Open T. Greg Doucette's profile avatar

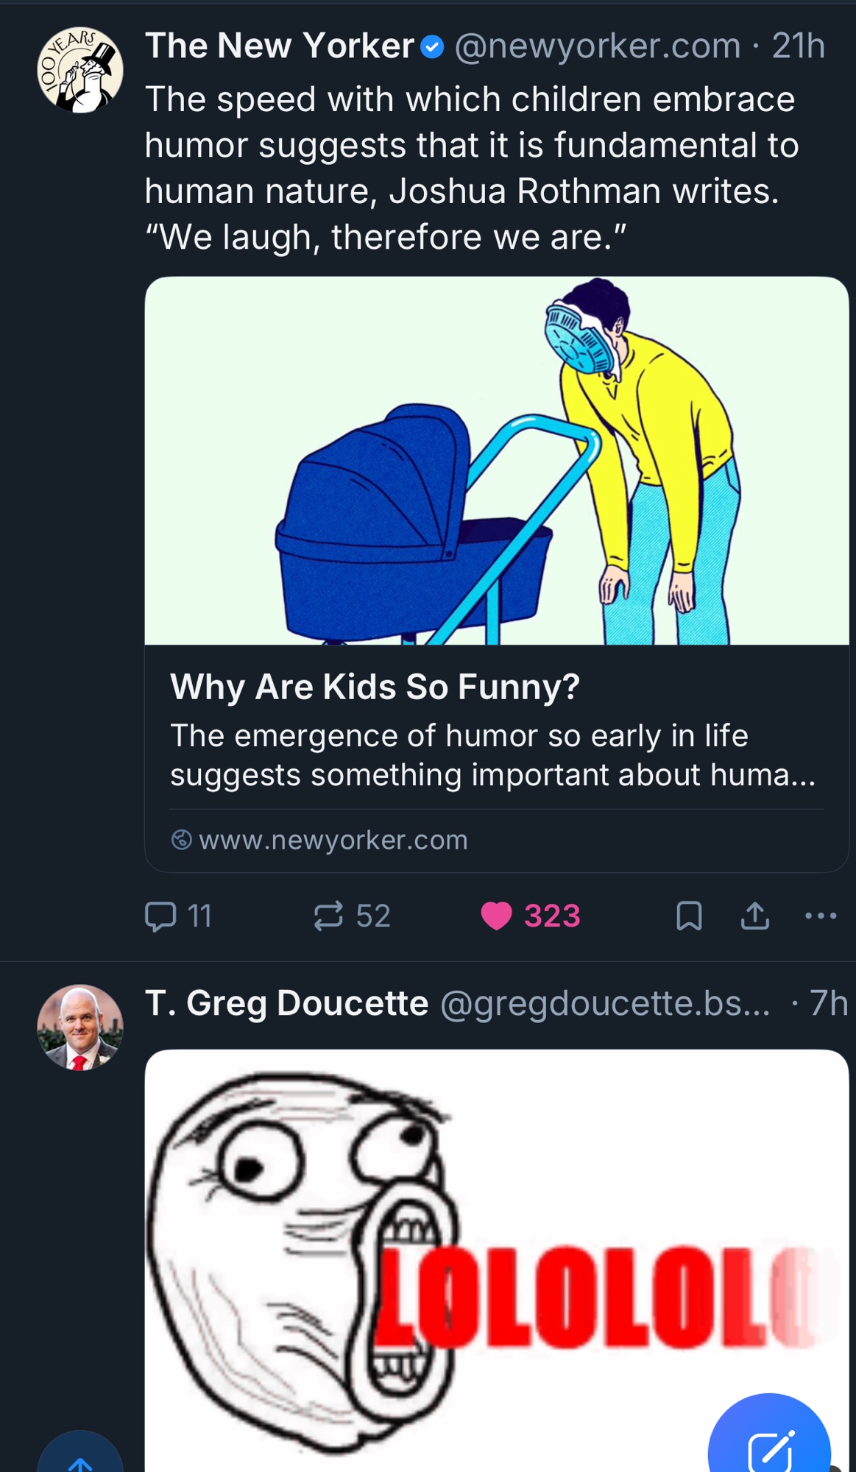79,1027
